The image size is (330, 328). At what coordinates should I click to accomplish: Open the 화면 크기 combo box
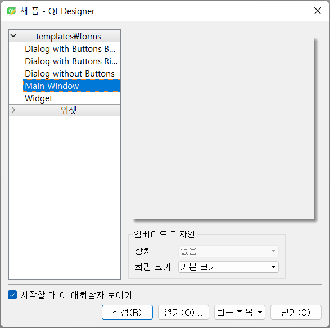pyautogui.click(x=228, y=267)
